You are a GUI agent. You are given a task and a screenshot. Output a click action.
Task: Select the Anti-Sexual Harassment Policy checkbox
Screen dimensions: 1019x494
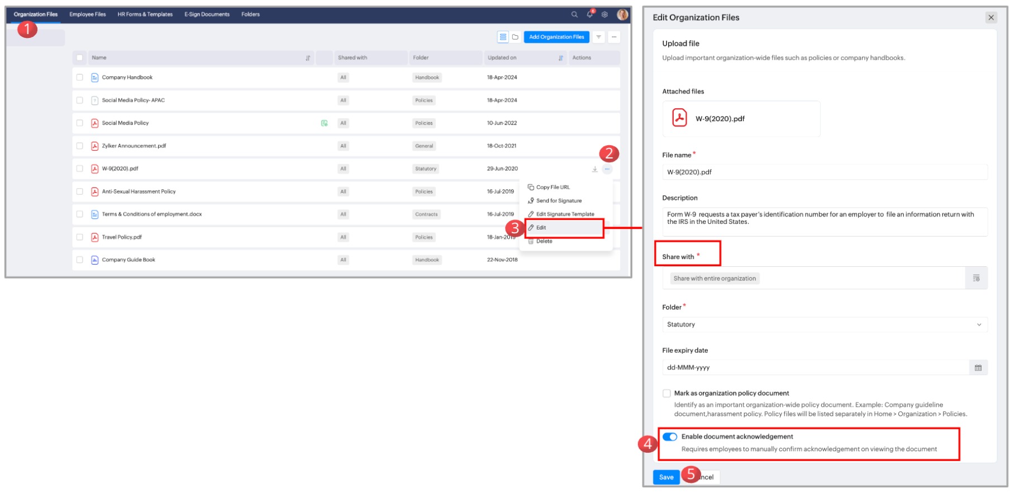(80, 191)
